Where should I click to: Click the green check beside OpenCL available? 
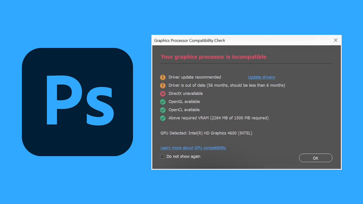(x=163, y=110)
